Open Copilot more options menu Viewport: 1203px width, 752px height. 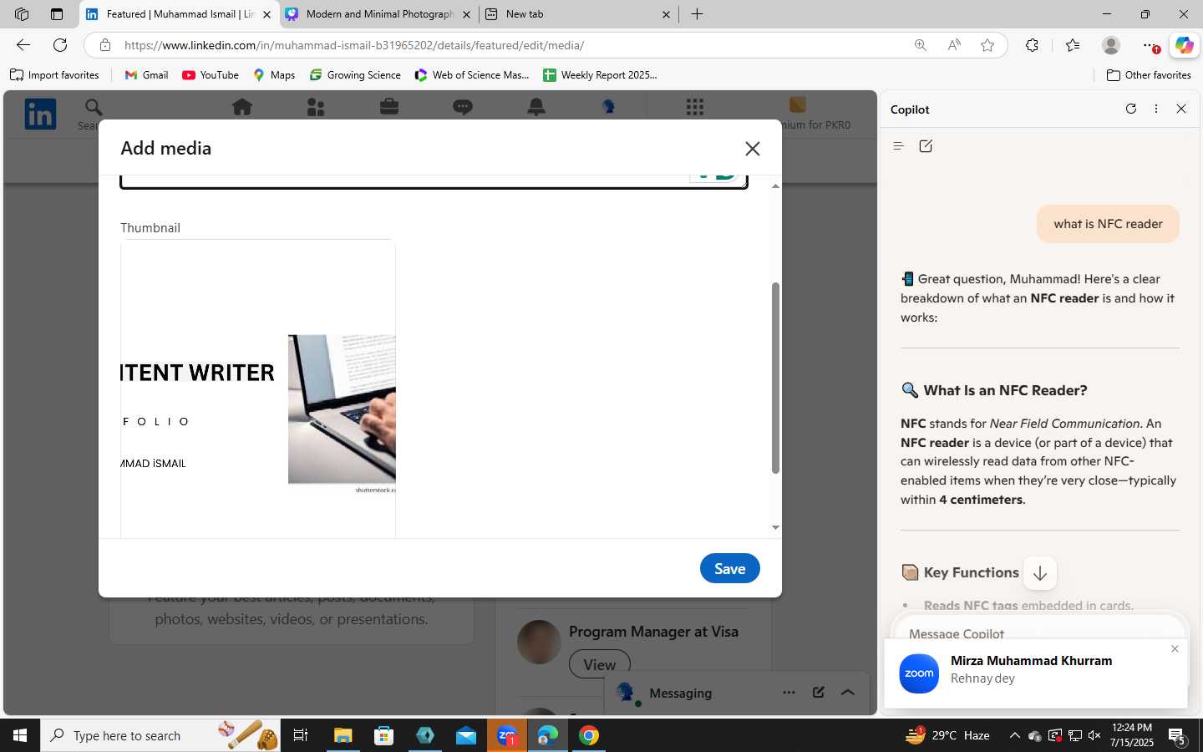click(x=1156, y=109)
